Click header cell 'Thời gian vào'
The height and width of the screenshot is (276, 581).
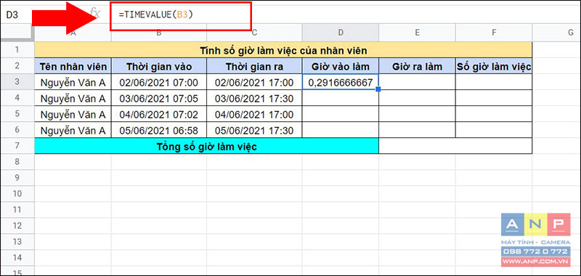coord(159,66)
